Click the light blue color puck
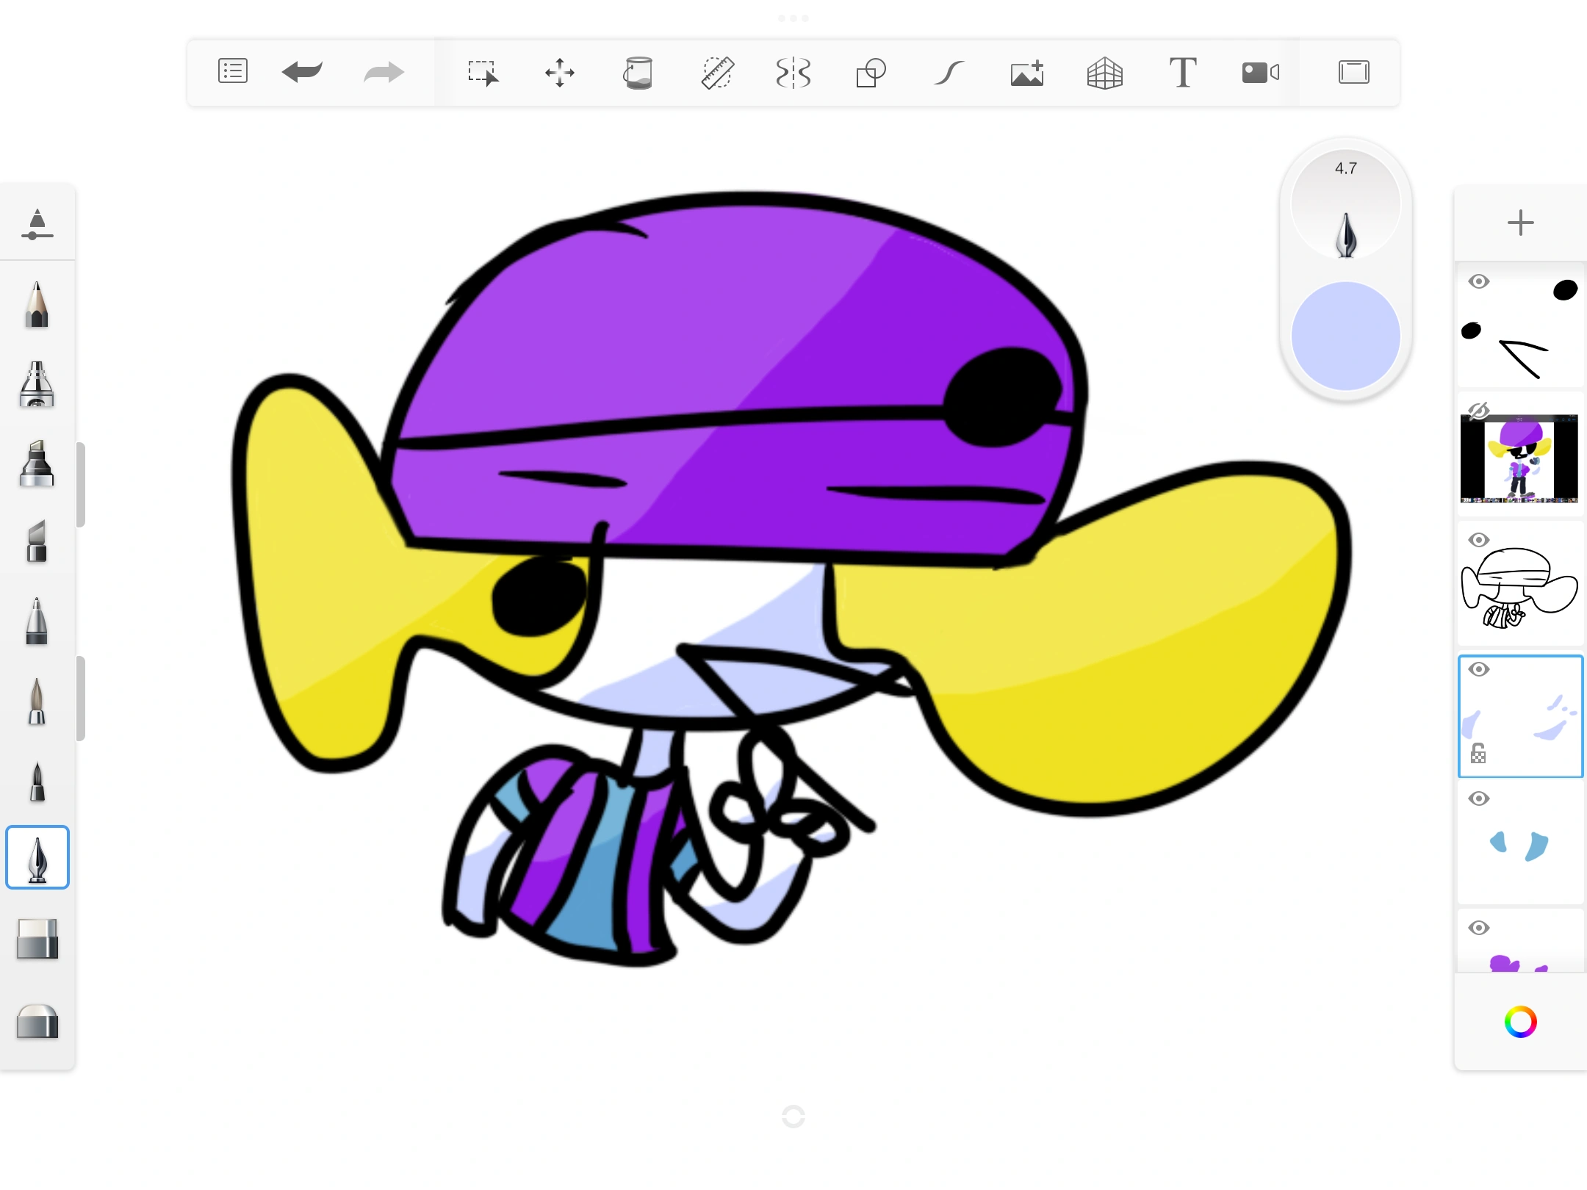1587x1190 pixels. click(x=1345, y=336)
